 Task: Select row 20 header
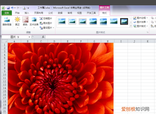5,108
